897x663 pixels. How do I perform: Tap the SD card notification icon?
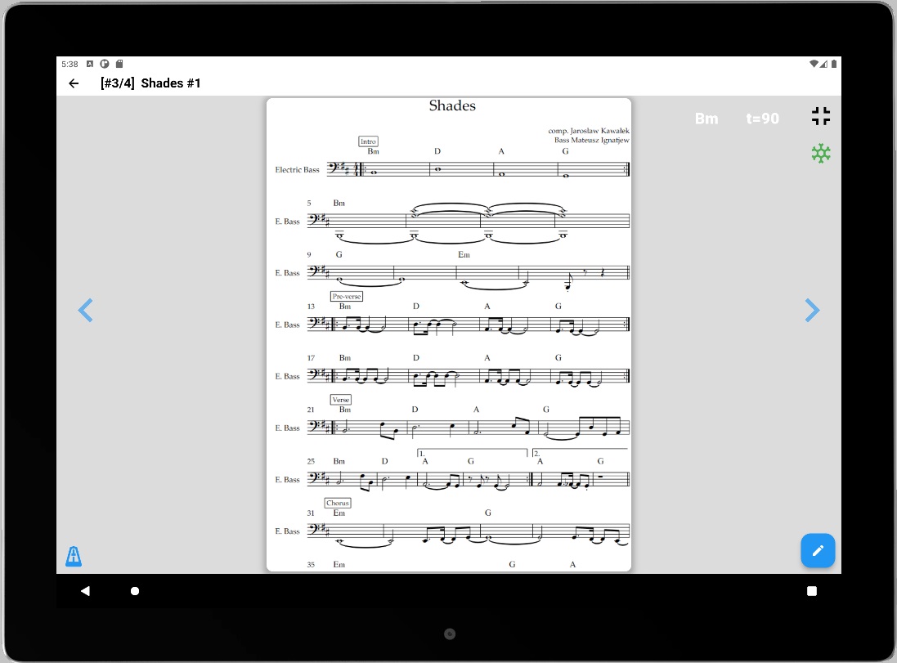coord(119,64)
